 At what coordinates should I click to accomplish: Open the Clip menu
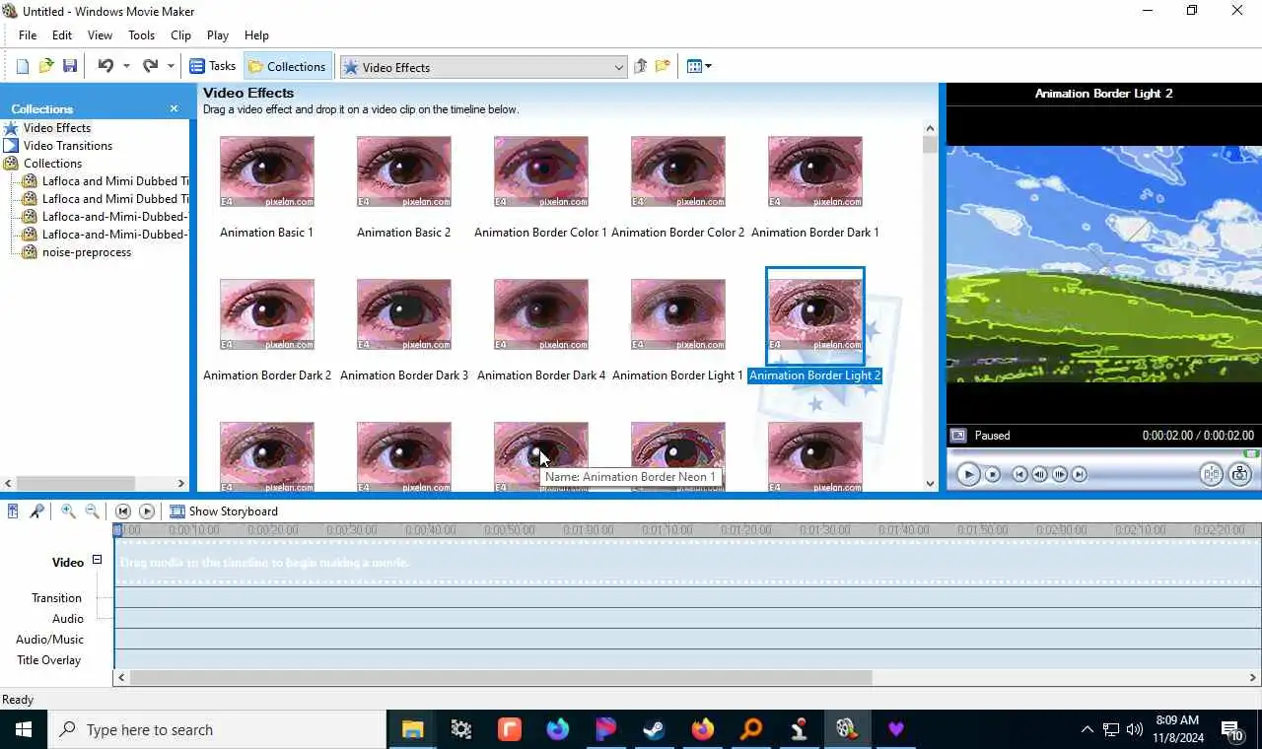coord(180,34)
